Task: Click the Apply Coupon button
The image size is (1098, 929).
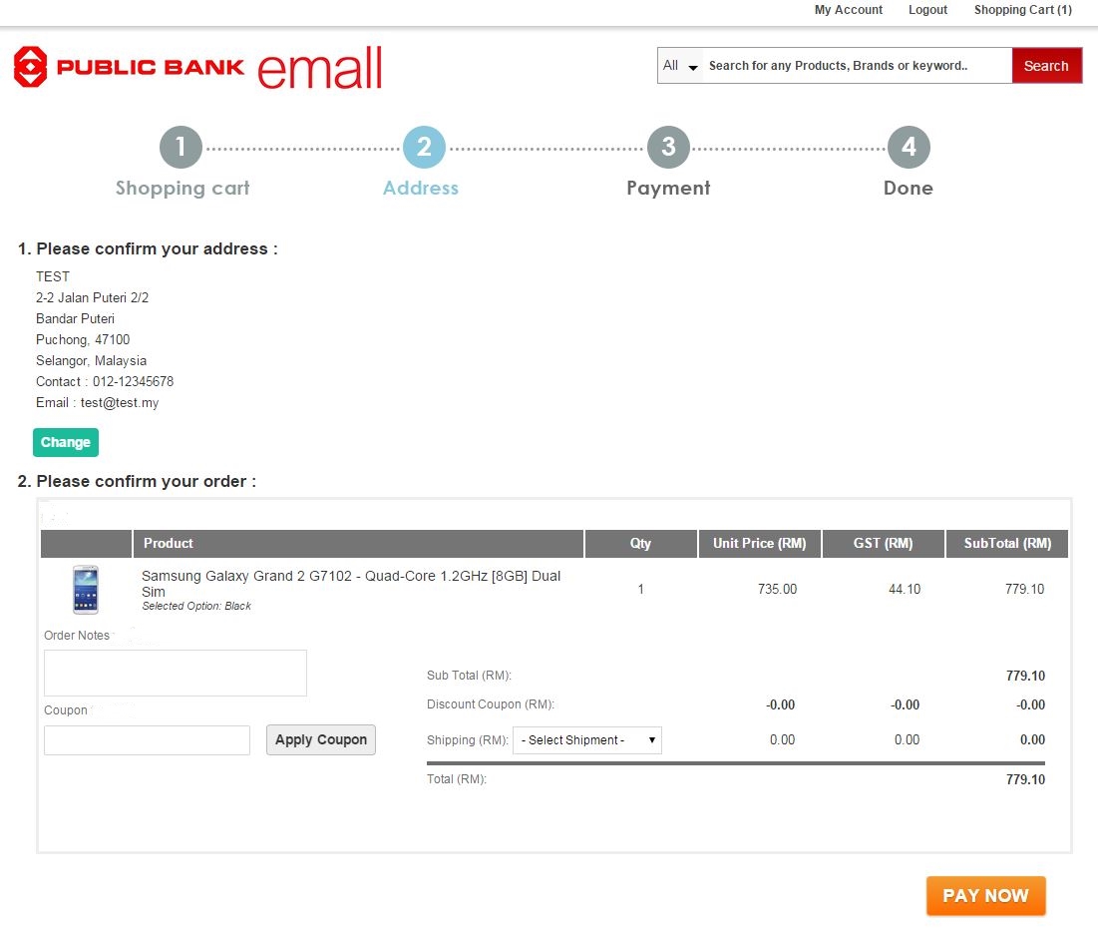Action: coord(321,739)
